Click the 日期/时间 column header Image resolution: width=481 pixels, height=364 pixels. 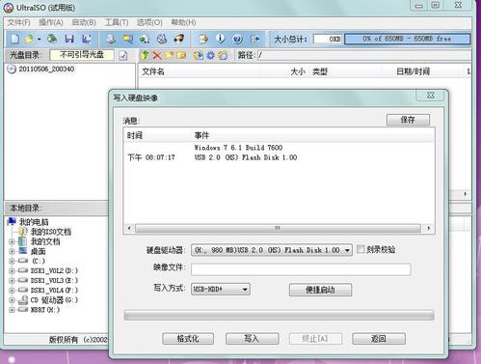point(413,71)
